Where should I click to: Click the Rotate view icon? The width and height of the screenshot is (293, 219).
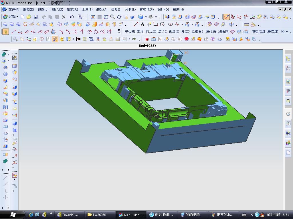click(119, 17)
